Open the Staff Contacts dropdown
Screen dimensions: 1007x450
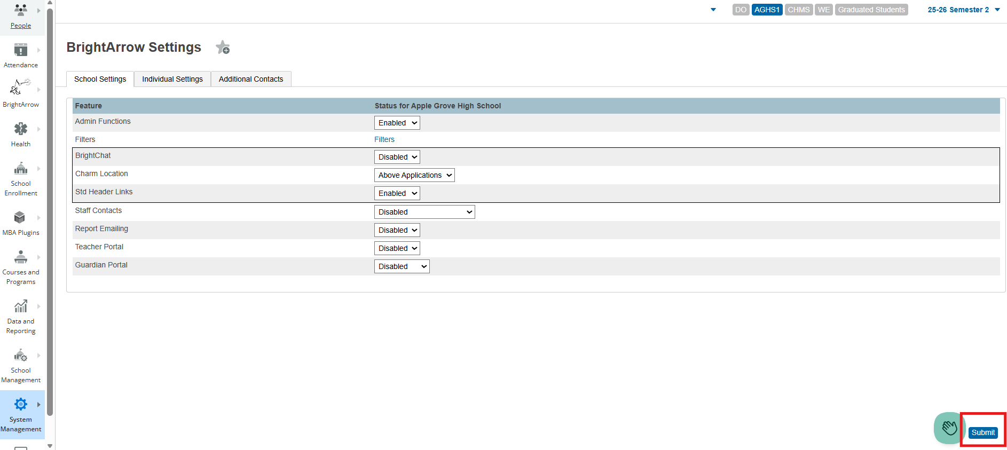(424, 212)
